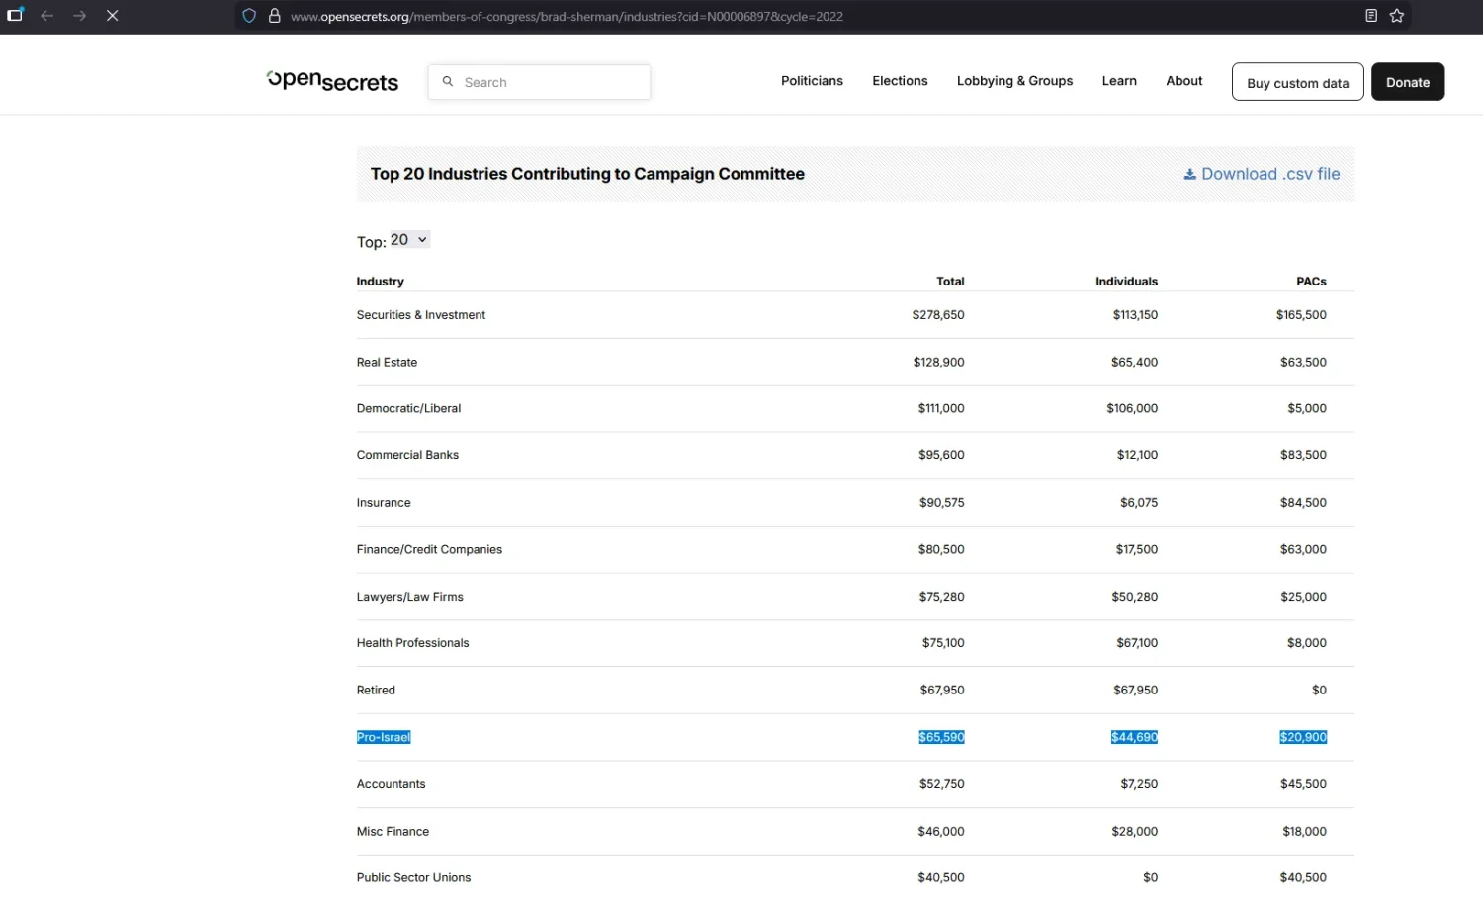
Task: Open the About menu
Action: pos(1184,81)
